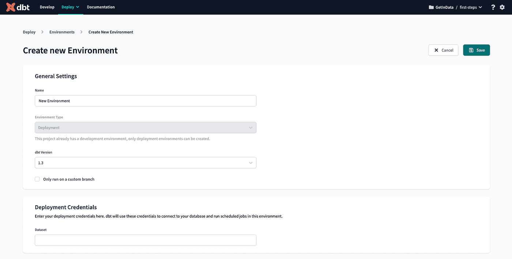Open the settings gear icon
Screen dimensions: 512x259
[x=502, y=7]
